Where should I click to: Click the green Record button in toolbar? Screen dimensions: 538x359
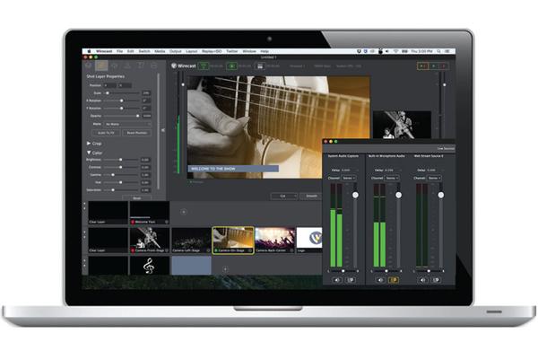[x=232, y=66]
